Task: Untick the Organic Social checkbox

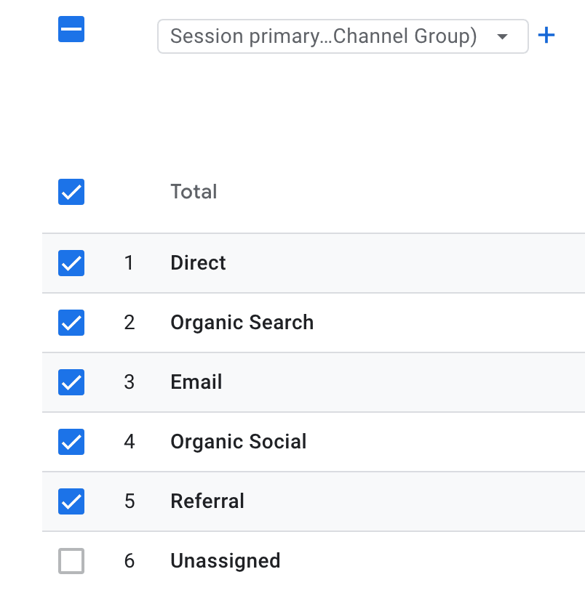Action: coord(71,442)
